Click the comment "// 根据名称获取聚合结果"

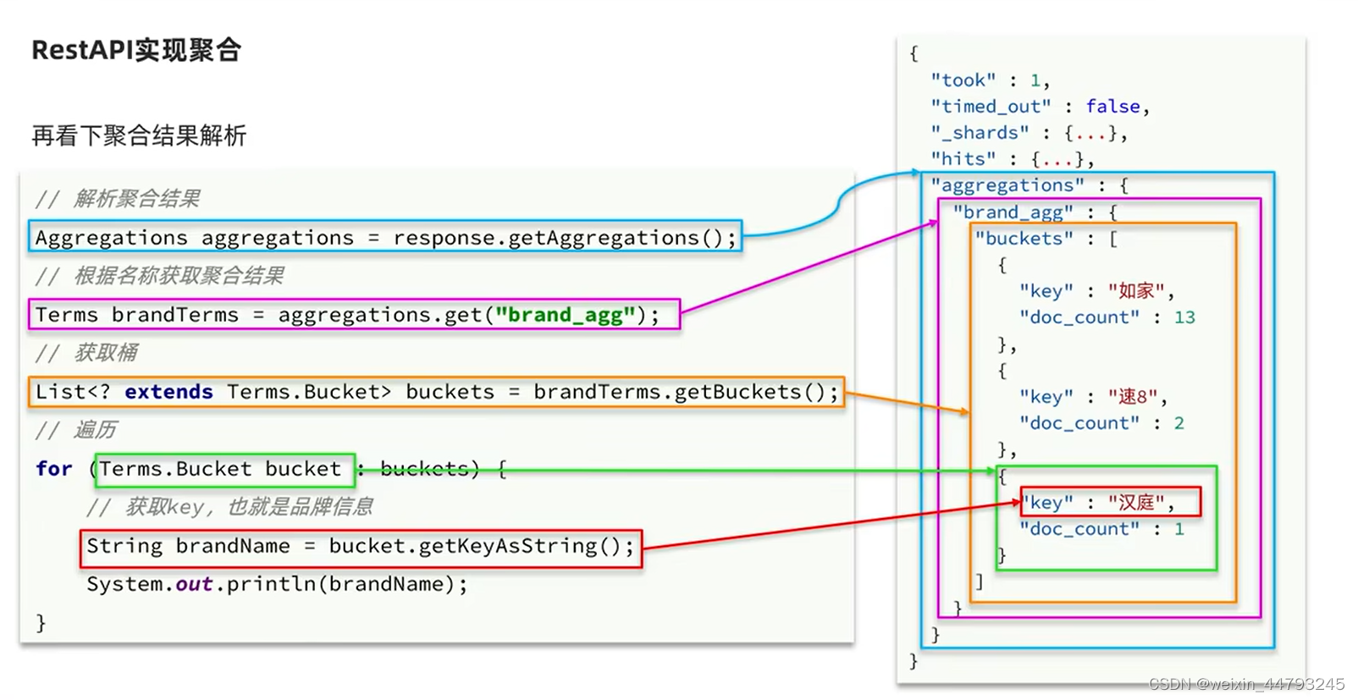click(x=159, y=276)
